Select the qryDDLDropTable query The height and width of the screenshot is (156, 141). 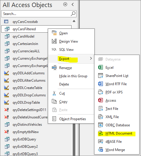[x=25, y=103]
